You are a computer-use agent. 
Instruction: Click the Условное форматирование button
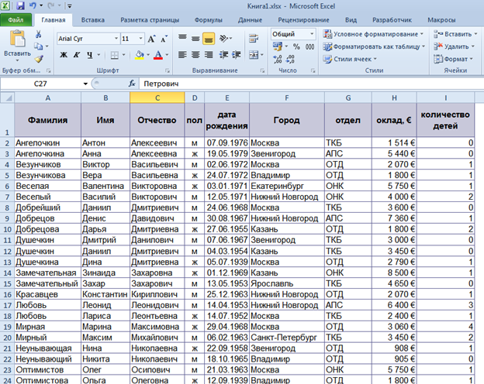[x=374, y=34]
